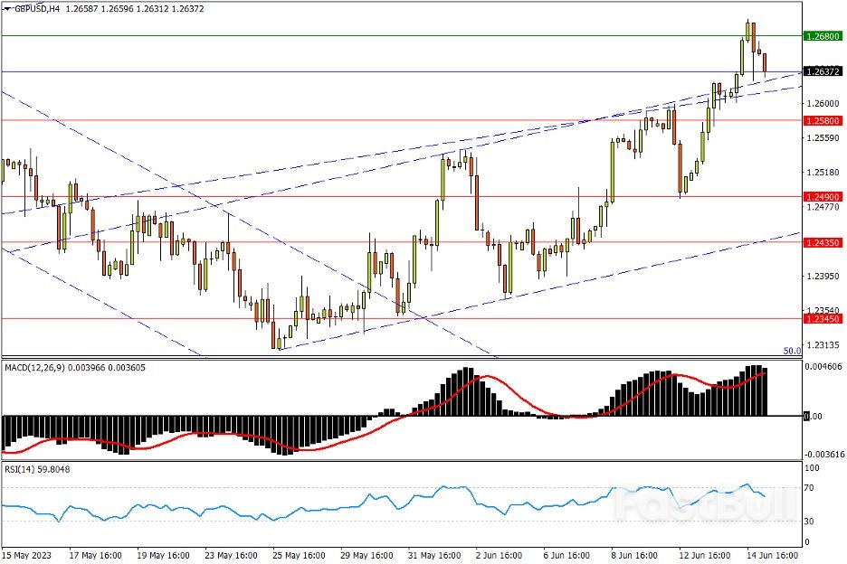
Task: Click the 0.004606 MACD scale value
Action: 823,366
